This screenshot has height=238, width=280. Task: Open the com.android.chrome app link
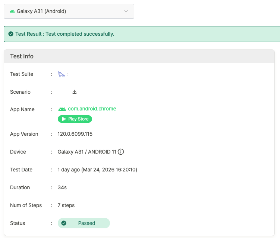click(x=92, y=109)
